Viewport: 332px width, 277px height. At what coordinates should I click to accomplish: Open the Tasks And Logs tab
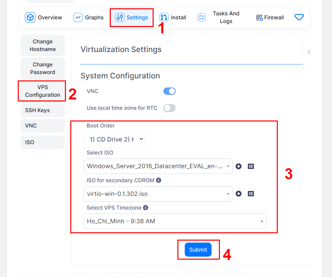[x=218, y=18]
